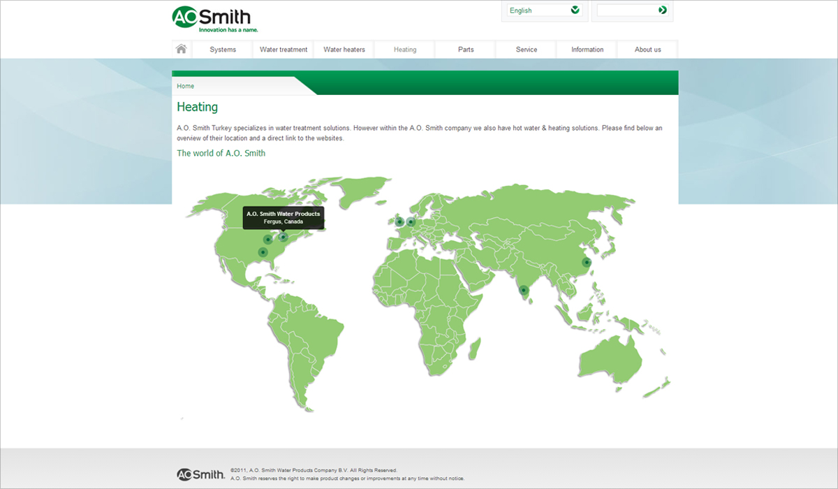Viewport: 838px width, 489px height.
Task: Click the A.O. Smith Water Products tooltip
Action: coord(284,217)
